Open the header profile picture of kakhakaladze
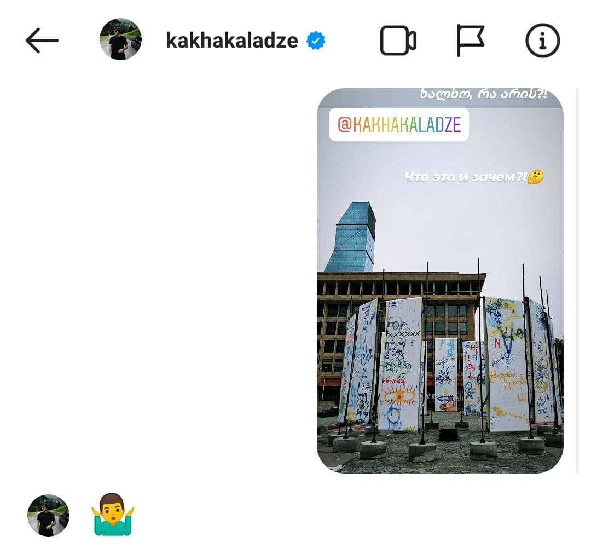 point(120,39)
